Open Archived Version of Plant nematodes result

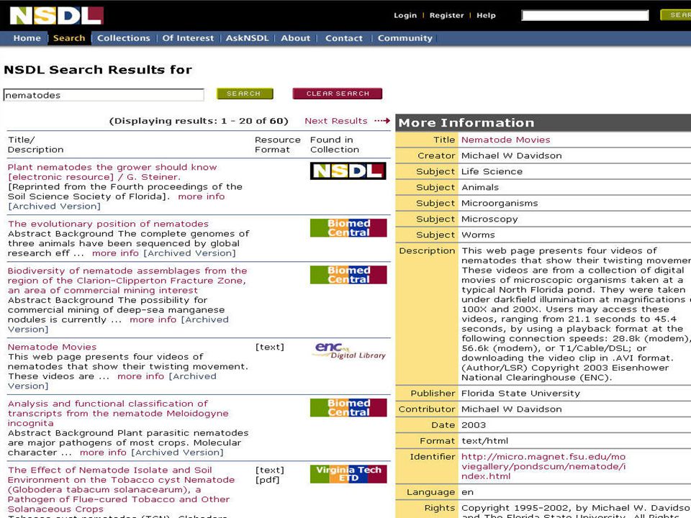point(54,206)
